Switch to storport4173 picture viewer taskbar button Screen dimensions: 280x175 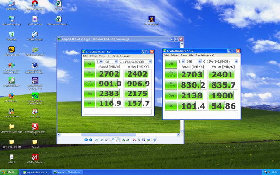pos(68,172)
